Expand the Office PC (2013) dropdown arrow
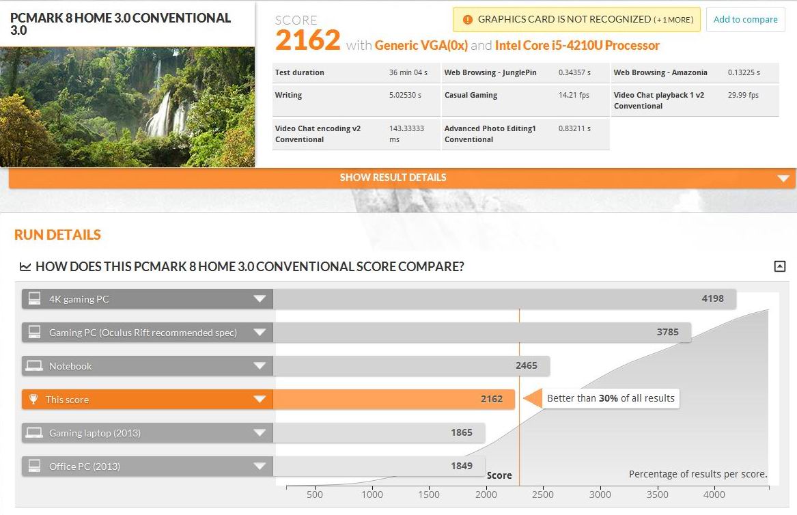The image size is (797, 515). (260, 467)
